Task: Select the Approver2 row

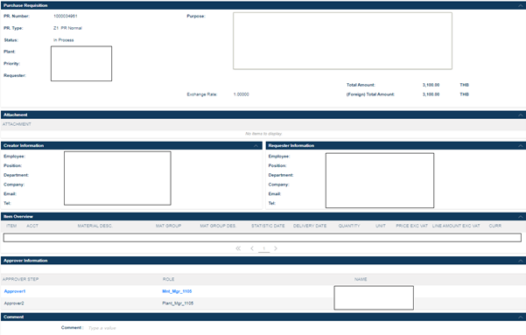Action: [x=263, y=304]
